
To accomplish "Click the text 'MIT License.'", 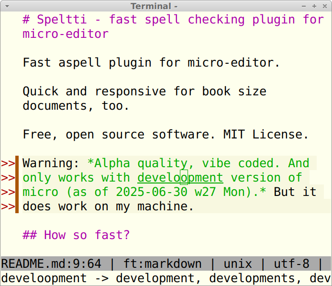I will coord(266,135).
